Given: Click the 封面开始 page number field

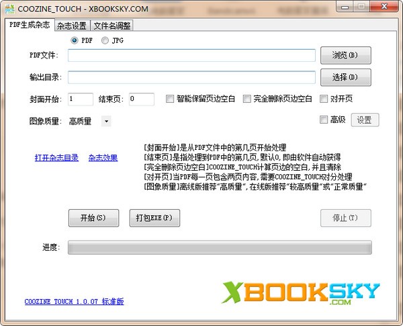Looking at the screenshot, I should (81, 99).
